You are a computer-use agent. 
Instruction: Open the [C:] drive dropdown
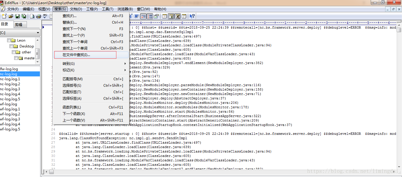pyautogui.click(x=20, y=33)
